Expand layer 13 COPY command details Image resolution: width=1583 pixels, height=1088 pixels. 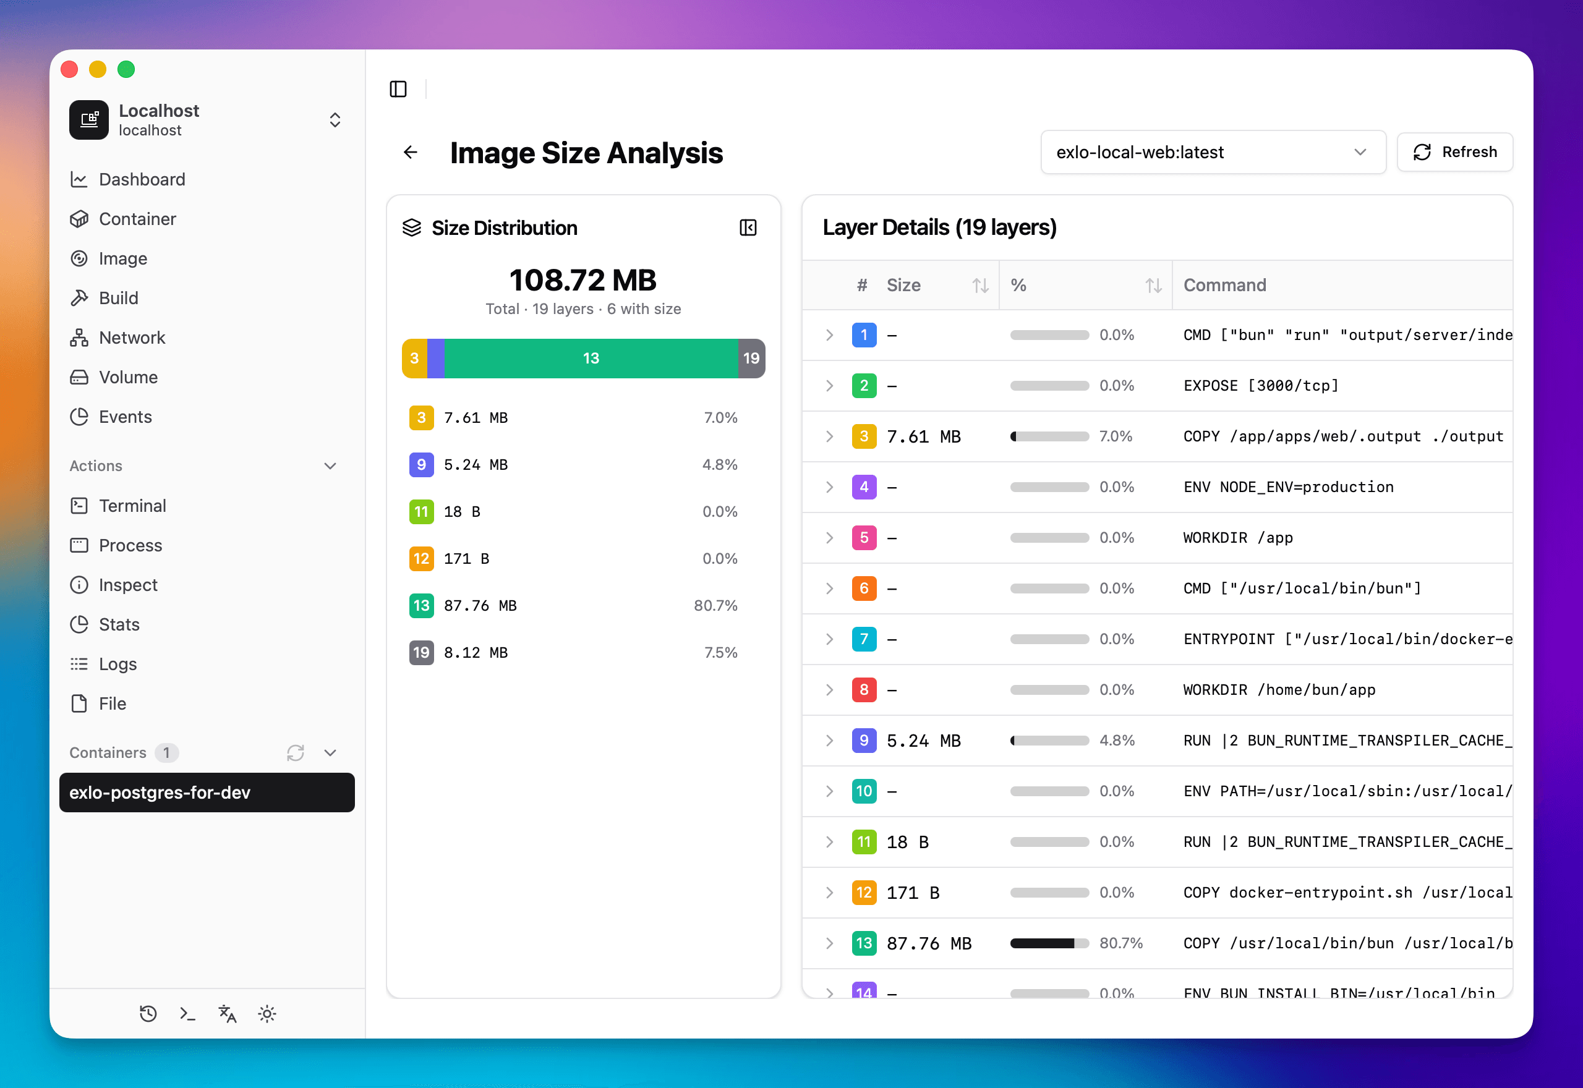[x=829, y=943]
